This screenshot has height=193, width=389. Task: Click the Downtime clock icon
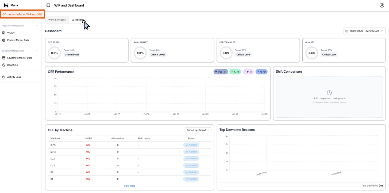pos(4,65)
